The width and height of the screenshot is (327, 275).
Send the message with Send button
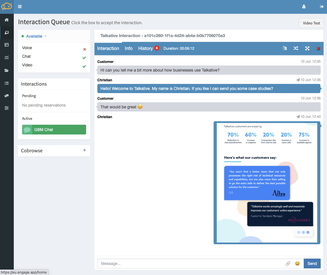(312, 264)
